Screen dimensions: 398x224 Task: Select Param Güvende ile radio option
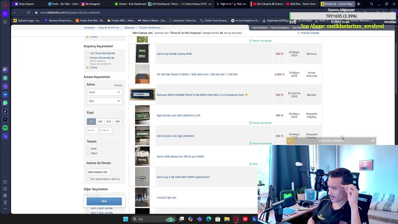(x=87, y=58)
